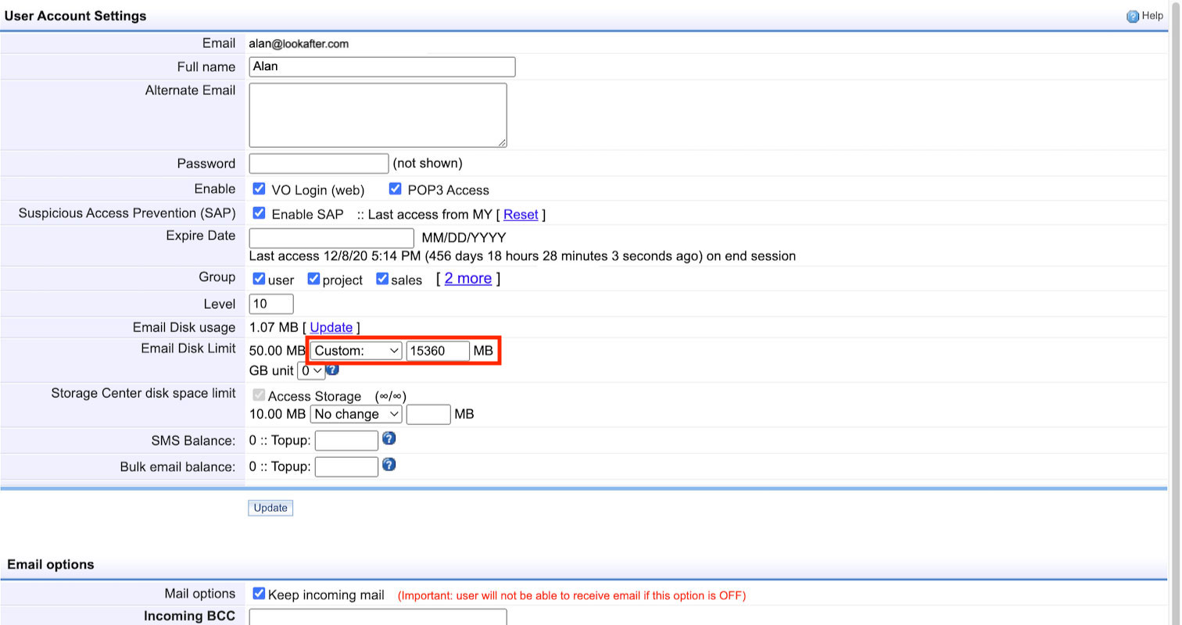Toggle the Keep incoming mail checkbox

tap(260, 594)
